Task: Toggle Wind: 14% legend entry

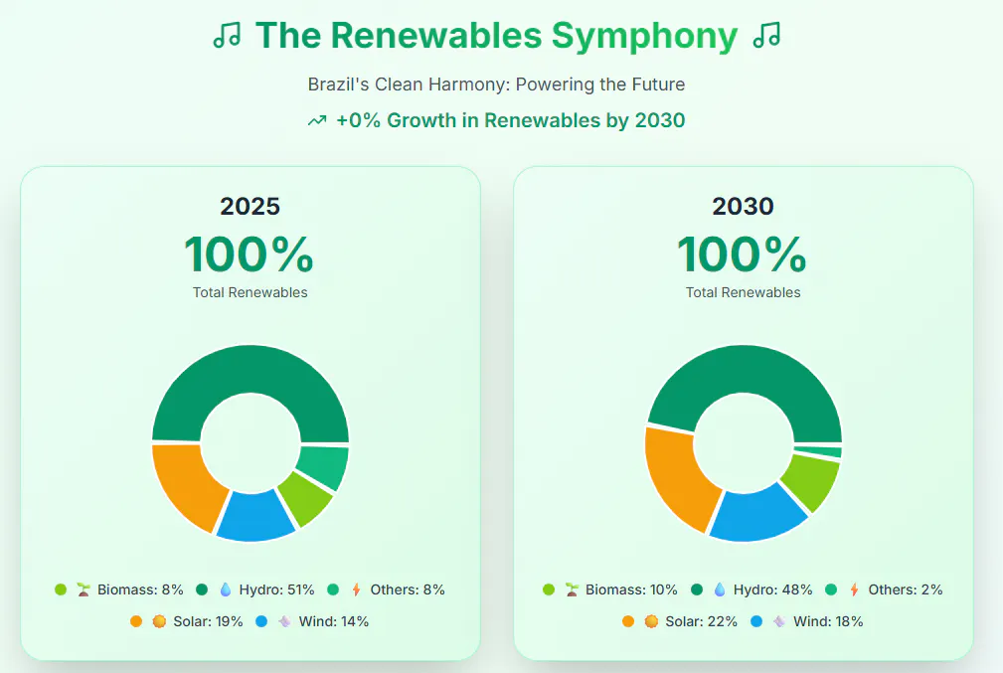Action: click(x=312, y=622)
